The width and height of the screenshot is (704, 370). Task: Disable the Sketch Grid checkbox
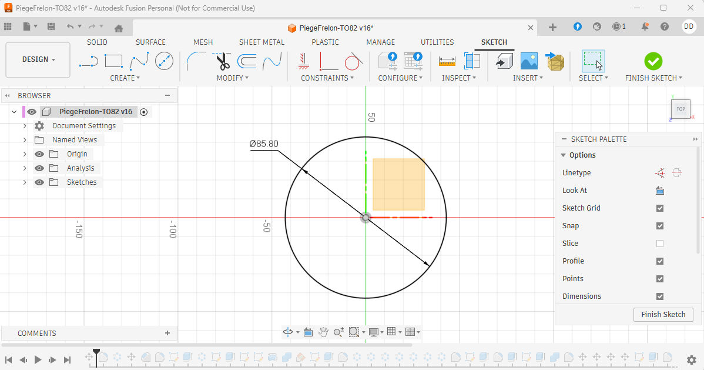[x=660, y=208]
